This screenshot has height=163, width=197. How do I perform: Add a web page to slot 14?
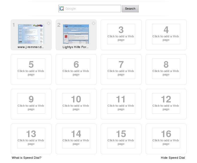pos(76,139)
